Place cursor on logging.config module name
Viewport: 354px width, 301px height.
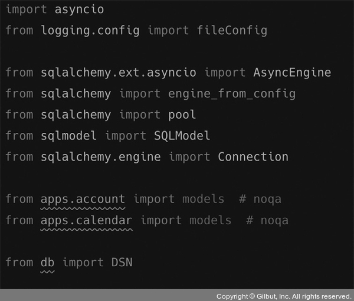[90, 30]
